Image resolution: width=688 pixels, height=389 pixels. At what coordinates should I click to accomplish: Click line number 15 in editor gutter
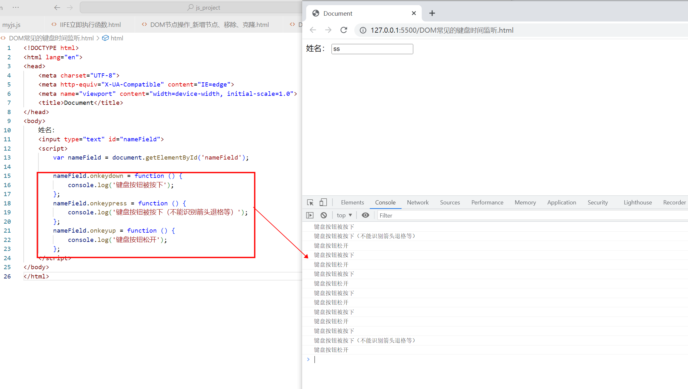pos(7,176)
